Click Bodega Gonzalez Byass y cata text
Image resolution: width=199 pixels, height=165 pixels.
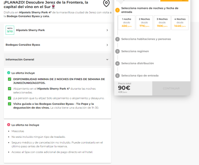point(28,16)
